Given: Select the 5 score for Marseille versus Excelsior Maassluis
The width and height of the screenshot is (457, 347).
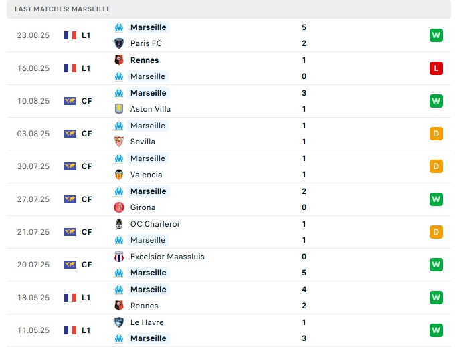Looking at the screenshot, I should coord(304,273).
